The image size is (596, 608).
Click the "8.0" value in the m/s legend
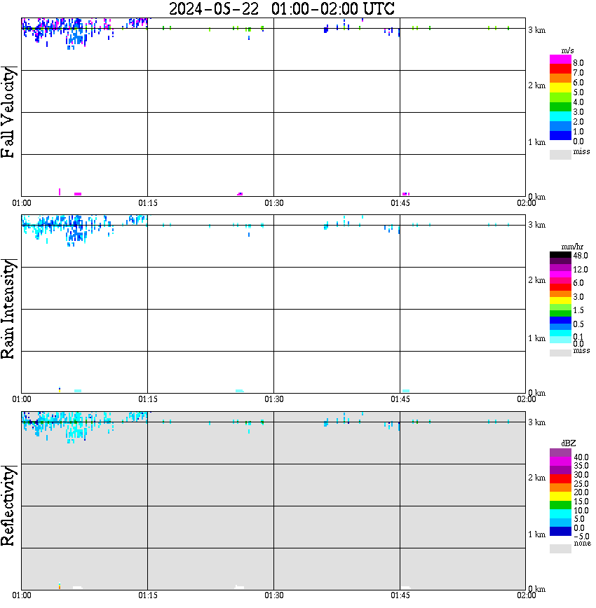(x=578, y=63)
